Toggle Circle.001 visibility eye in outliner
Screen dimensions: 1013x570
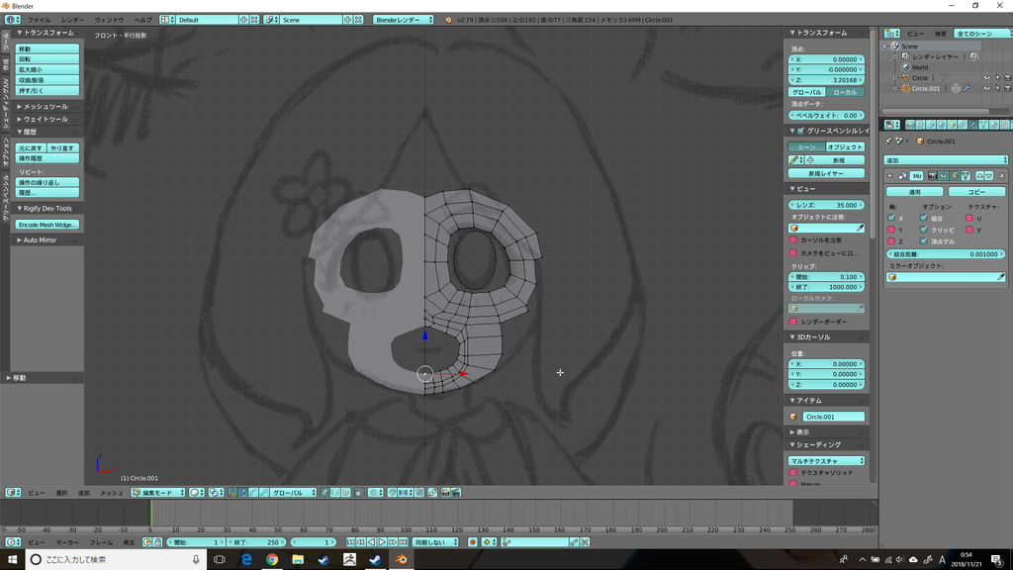point(986,88)
